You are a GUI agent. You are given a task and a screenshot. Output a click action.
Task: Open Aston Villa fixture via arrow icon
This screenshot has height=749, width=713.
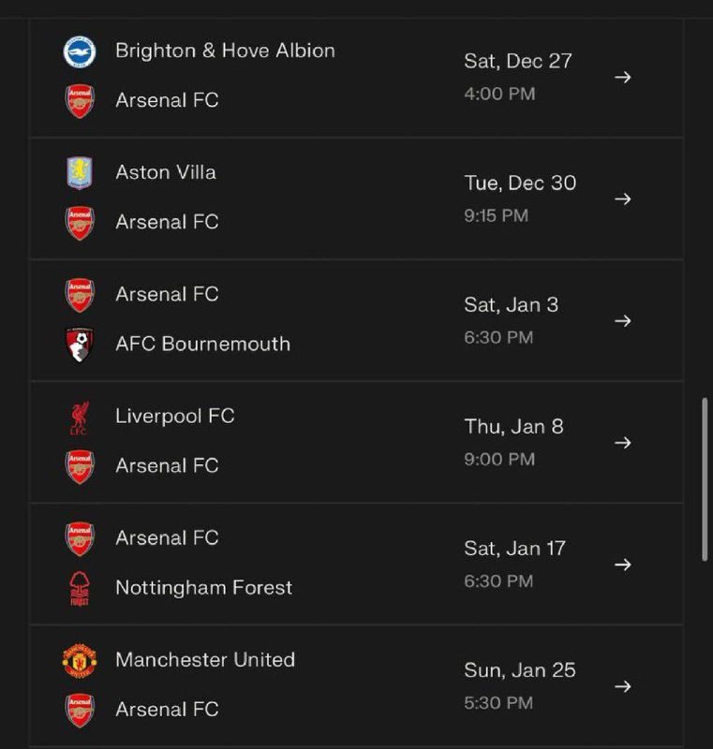622,198
